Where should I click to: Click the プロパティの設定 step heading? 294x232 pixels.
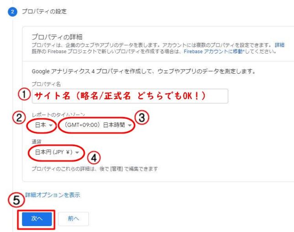pos(44,11)
